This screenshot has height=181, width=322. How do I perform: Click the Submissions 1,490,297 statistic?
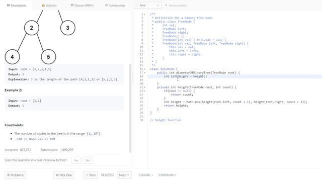57,150
